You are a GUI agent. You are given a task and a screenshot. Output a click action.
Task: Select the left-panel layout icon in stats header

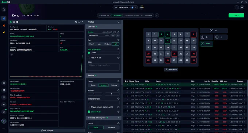coord(11,22)
